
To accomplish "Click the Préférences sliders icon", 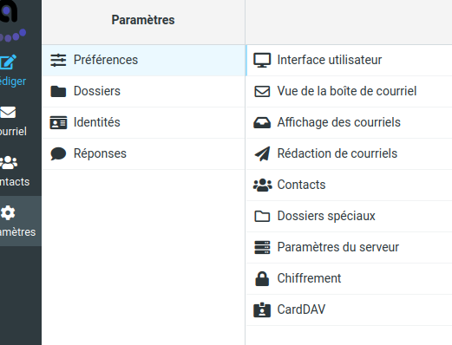I will [58, 60].
